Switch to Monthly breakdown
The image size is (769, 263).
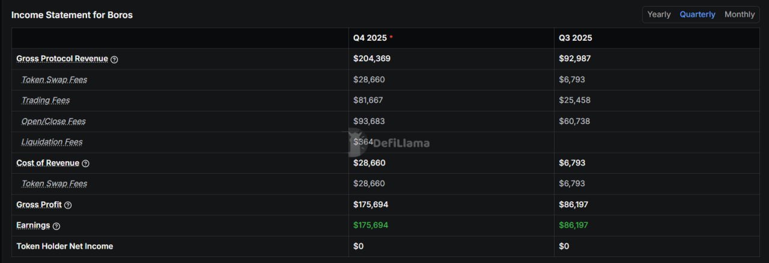739,14
